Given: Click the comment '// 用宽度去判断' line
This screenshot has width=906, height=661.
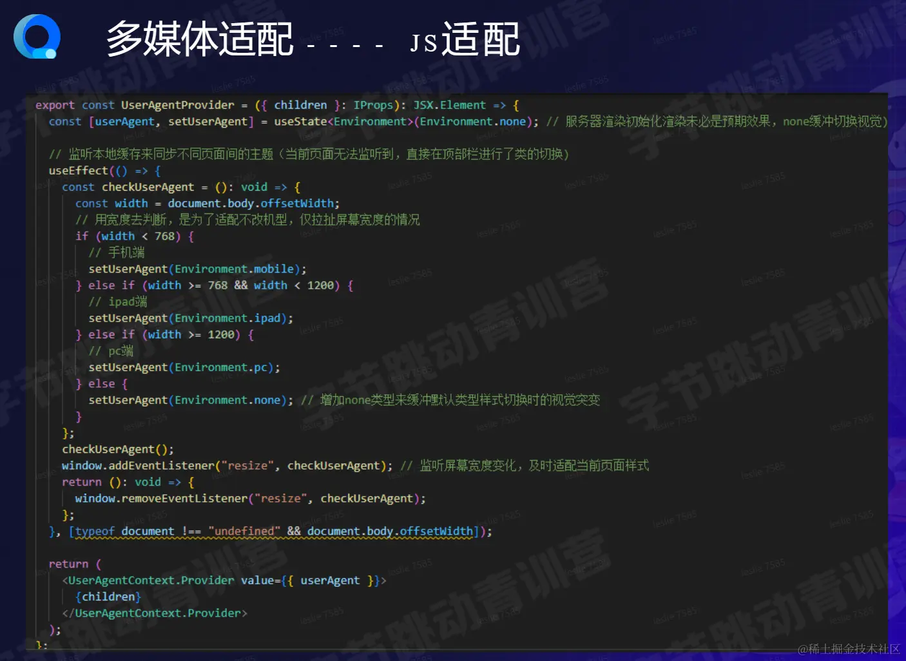Looking at the screenshot, I should pyautogui.click(x=247, y=220).
